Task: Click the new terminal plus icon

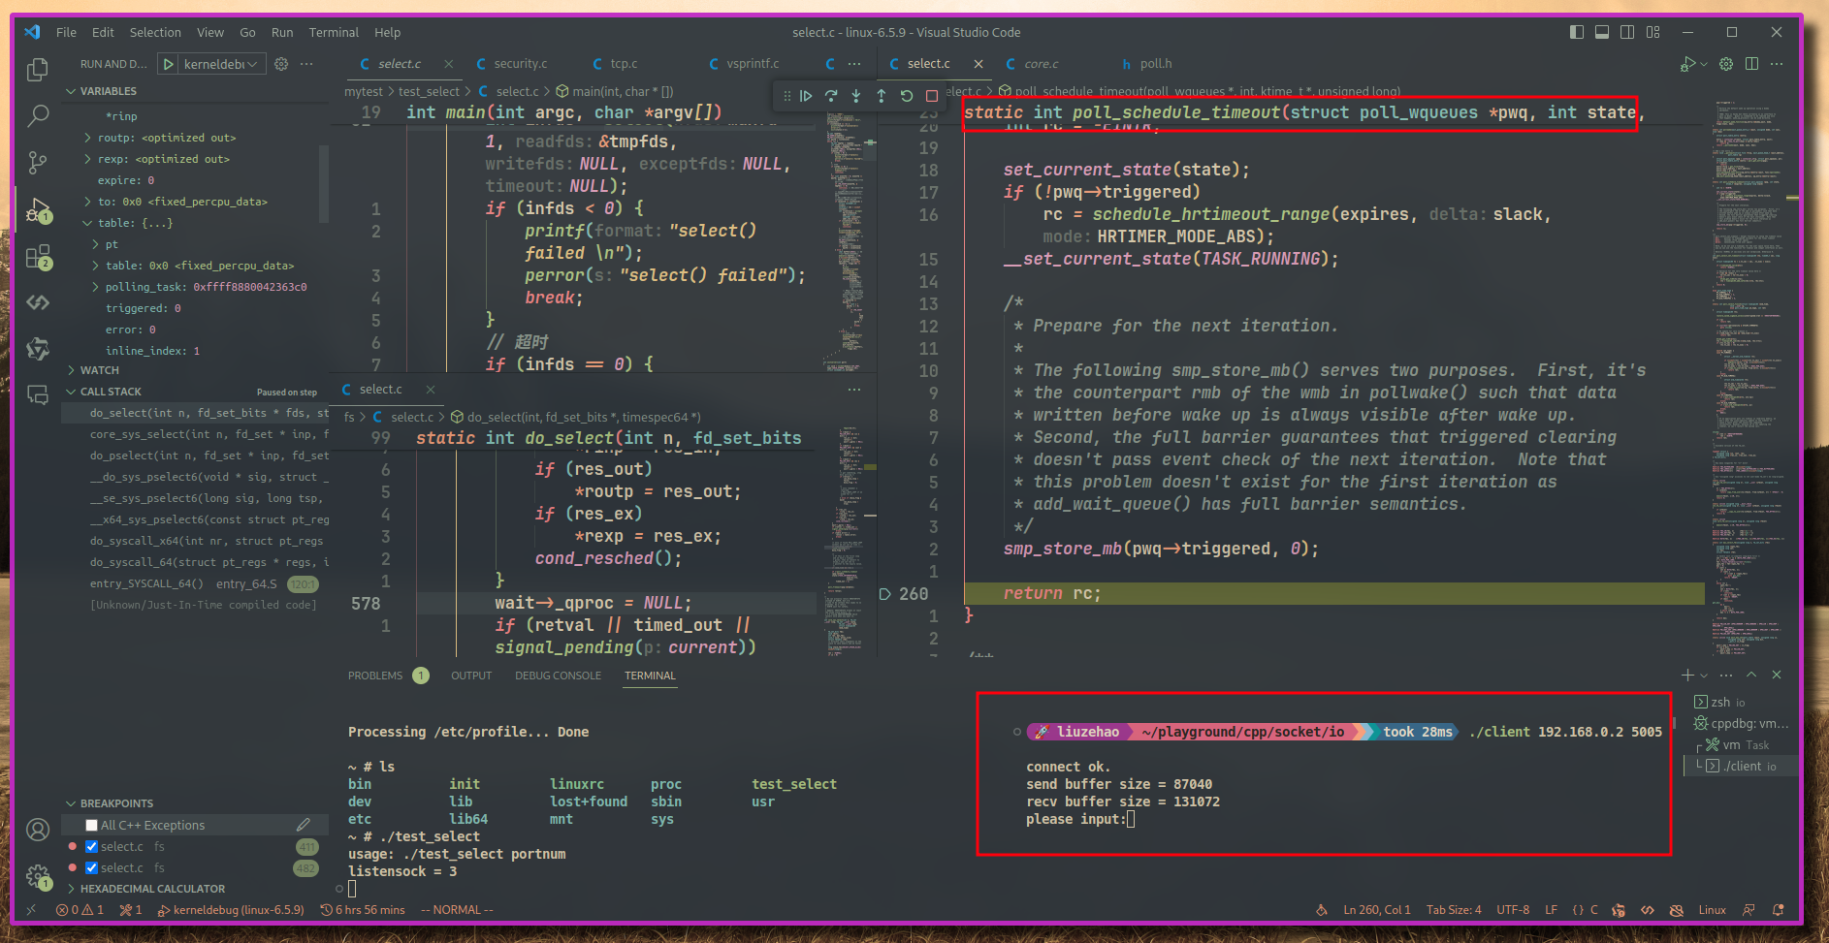Action: [x=1687, y=675]
